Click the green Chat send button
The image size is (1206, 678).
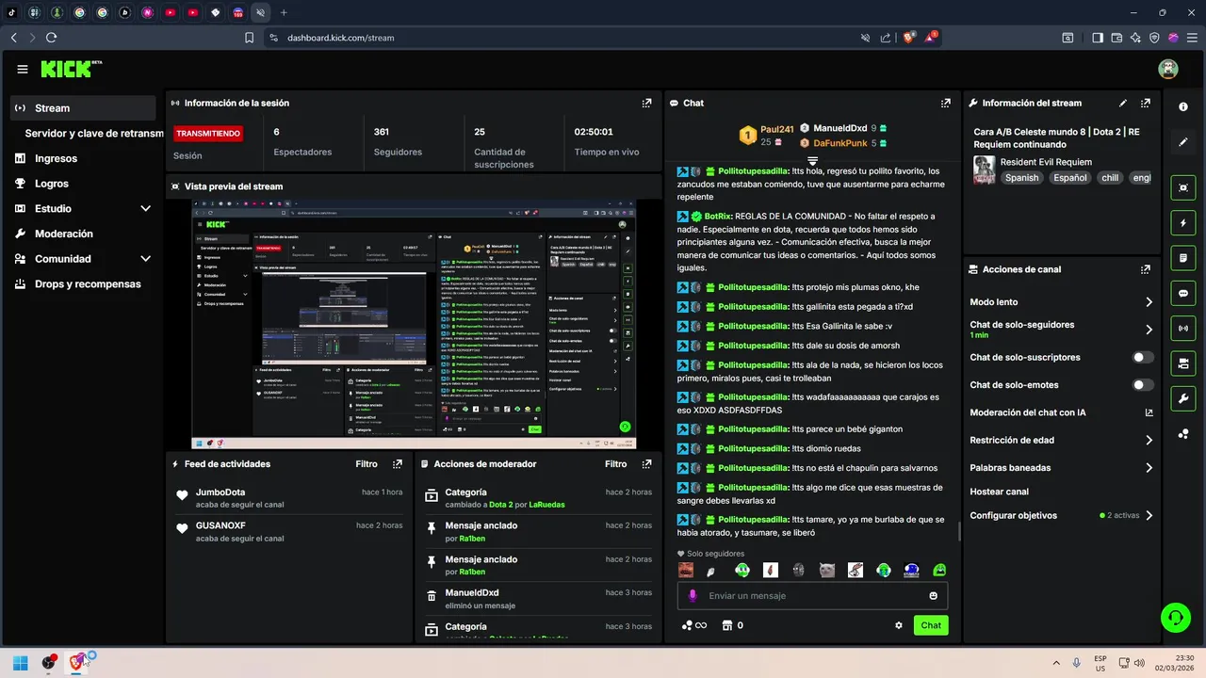click(x=931, y=625)
